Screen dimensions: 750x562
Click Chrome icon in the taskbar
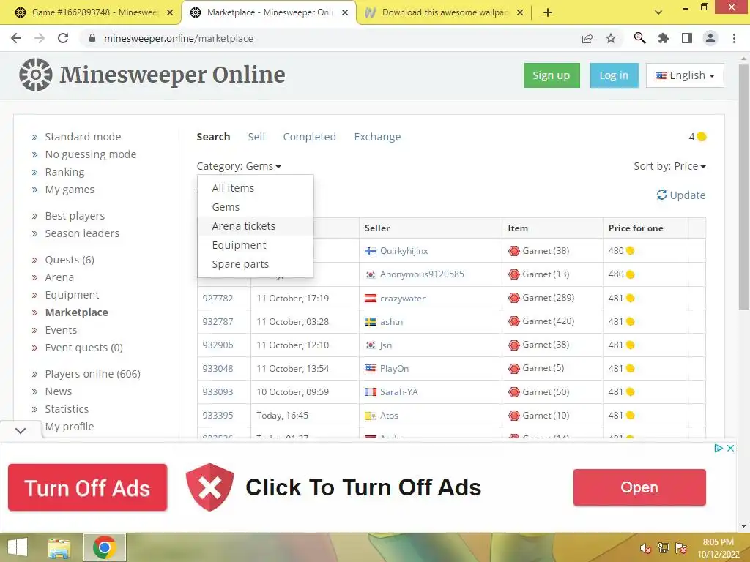(x=105, y=547)
